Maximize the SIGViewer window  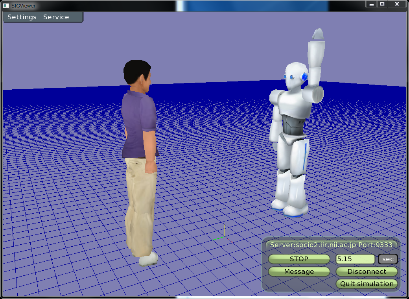pyautogui.click(x=382, y=4)
